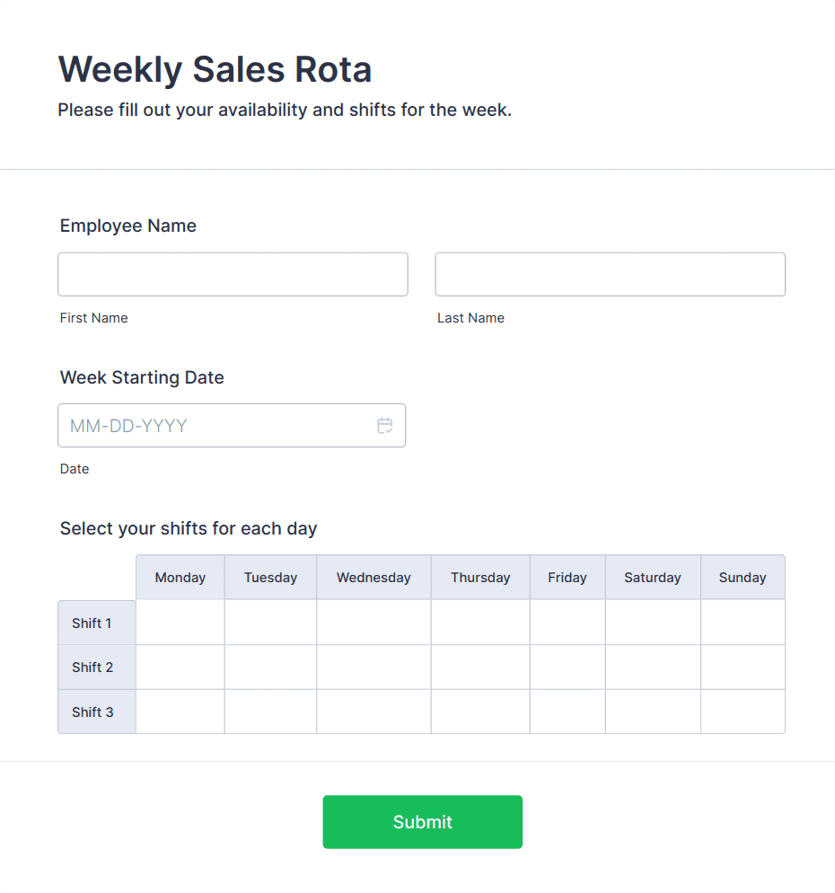
Task: Select the Shift 3 Monday cell
Action: [x=180, y=712]
